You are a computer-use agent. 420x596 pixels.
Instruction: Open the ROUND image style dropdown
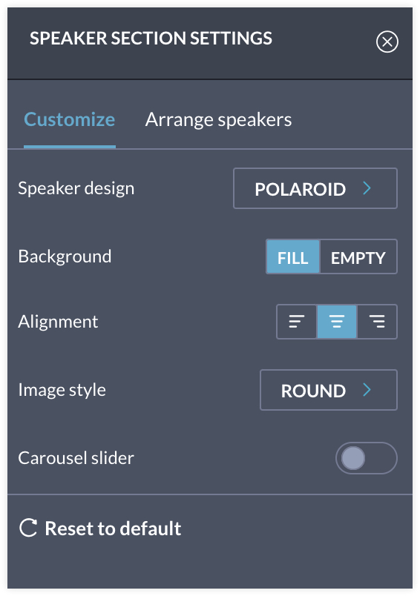(329, 390)
